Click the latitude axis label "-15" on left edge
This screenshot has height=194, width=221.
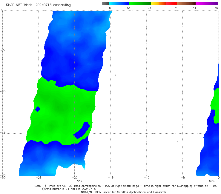pyautogui.click(x=3, y=133)
